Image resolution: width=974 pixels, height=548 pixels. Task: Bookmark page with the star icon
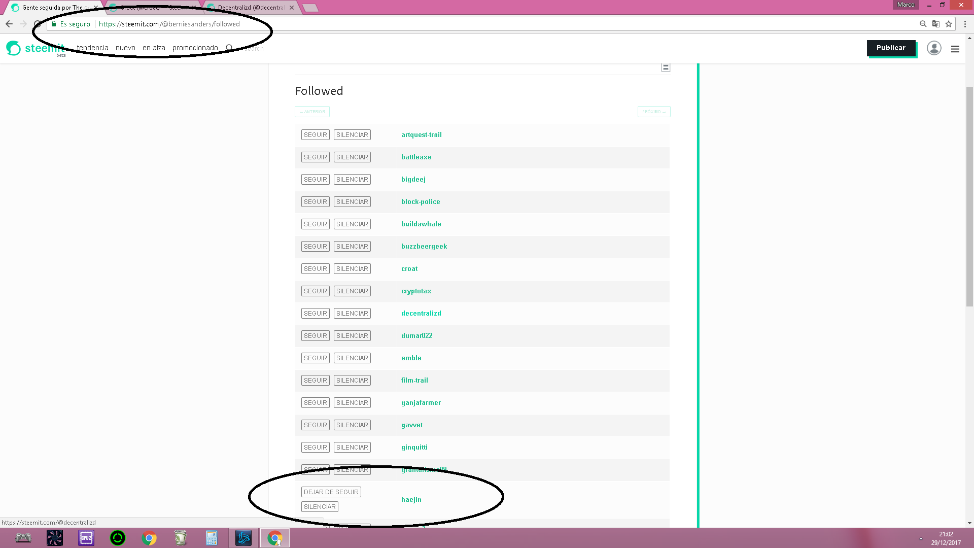point(949,24)
